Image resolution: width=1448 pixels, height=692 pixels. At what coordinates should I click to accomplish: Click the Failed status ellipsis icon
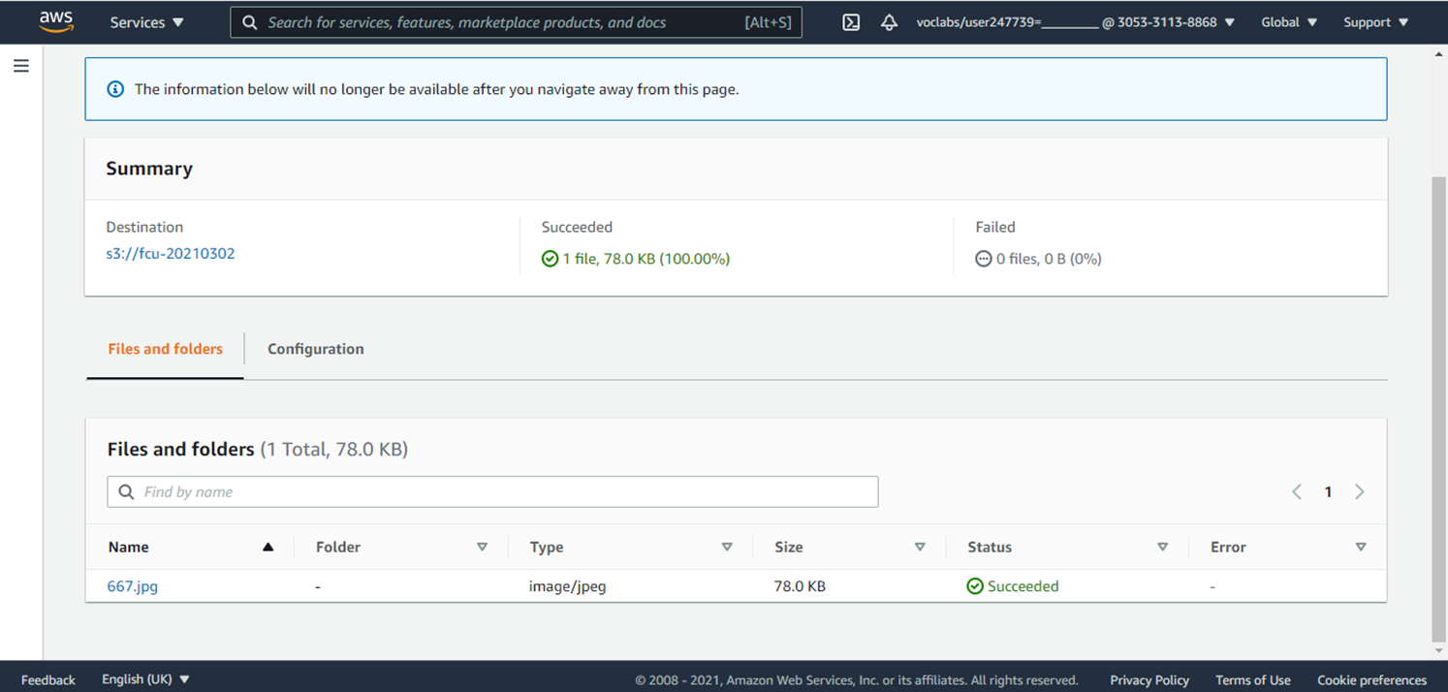[984, 259]
